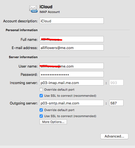Toggle Use SSL for incoming server
The image size is (135, 148).
click(x=41, y=96)
